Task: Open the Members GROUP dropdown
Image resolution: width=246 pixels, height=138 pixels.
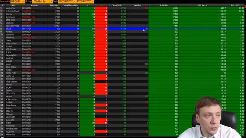Action: tap(18, 2)
